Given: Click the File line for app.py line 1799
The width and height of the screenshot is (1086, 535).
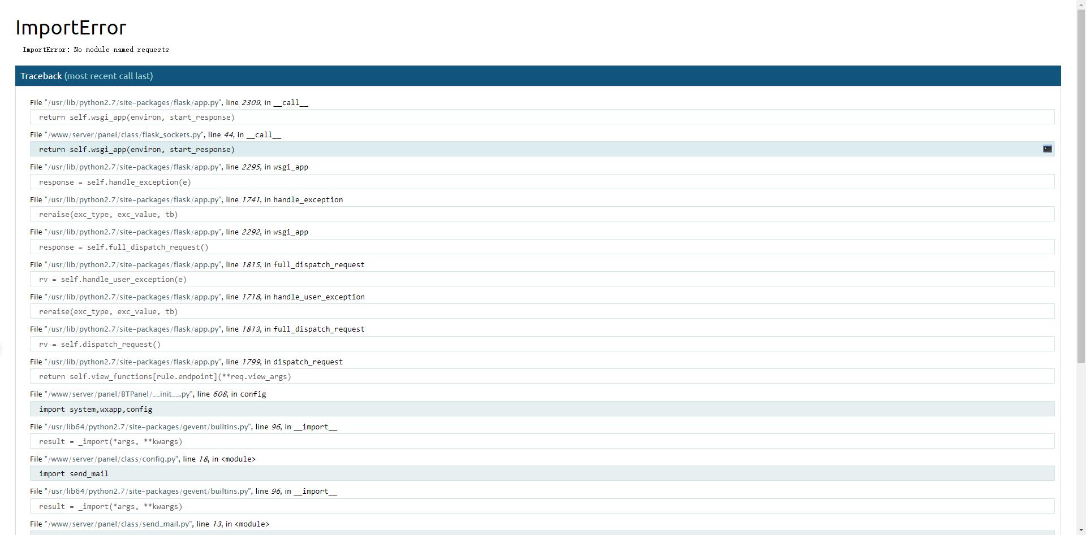Looking at the screenshot, I should click(x=187, y=362).
